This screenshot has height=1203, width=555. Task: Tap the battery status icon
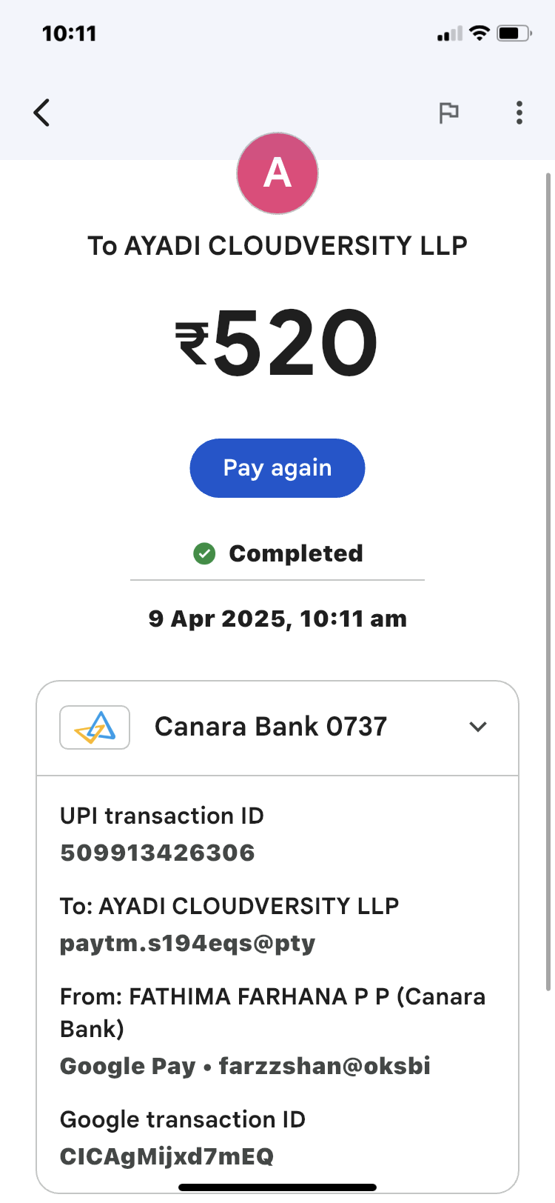(514, 33)
